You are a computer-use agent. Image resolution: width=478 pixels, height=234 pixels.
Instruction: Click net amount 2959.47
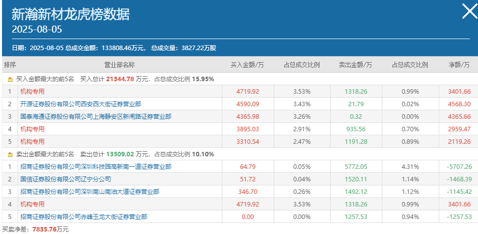click(459, 129)
